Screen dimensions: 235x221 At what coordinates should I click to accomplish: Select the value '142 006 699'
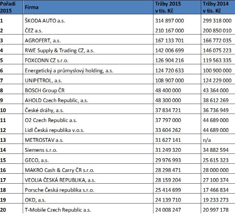point(170,50)
